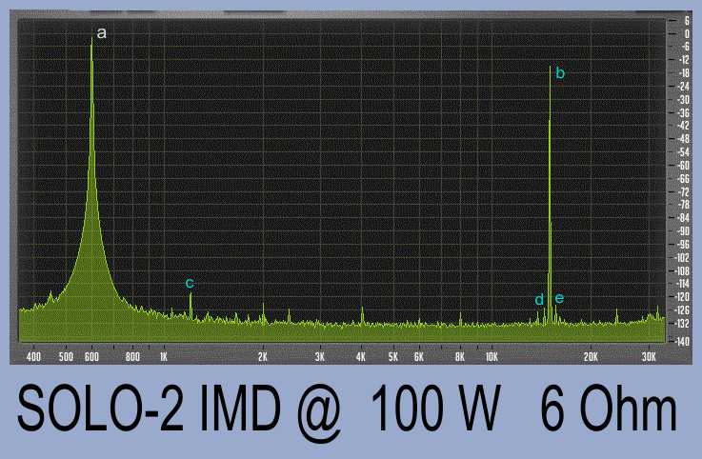Click the tip of the 600 Hz fundamental peak
Image resolution: width=702 pixels, height=459 pixels.
91,39
